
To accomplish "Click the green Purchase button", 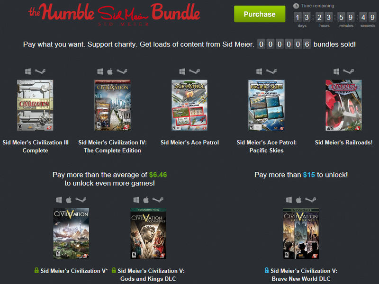I will click(260, 14).
